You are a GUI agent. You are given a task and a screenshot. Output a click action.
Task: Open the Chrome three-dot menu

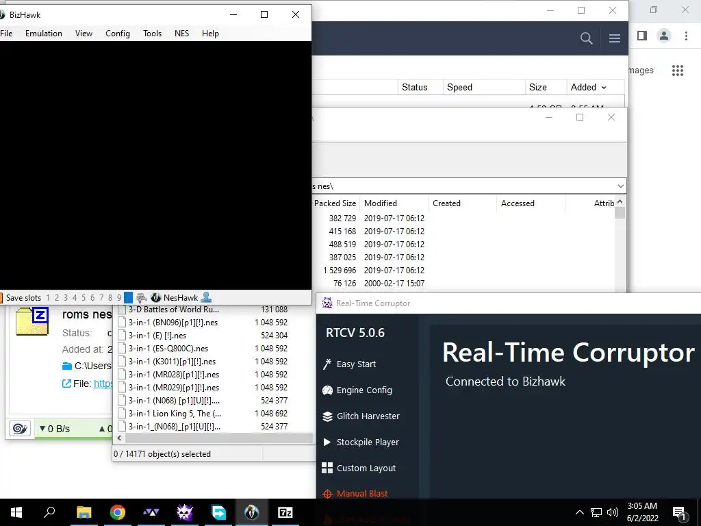click(x=686, y=36)
